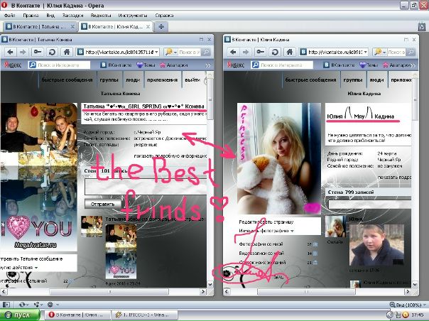This screenshot has width=429, height=321.
Task: Click the Windows 'пуск' Start button
Action: click(19, 314)
